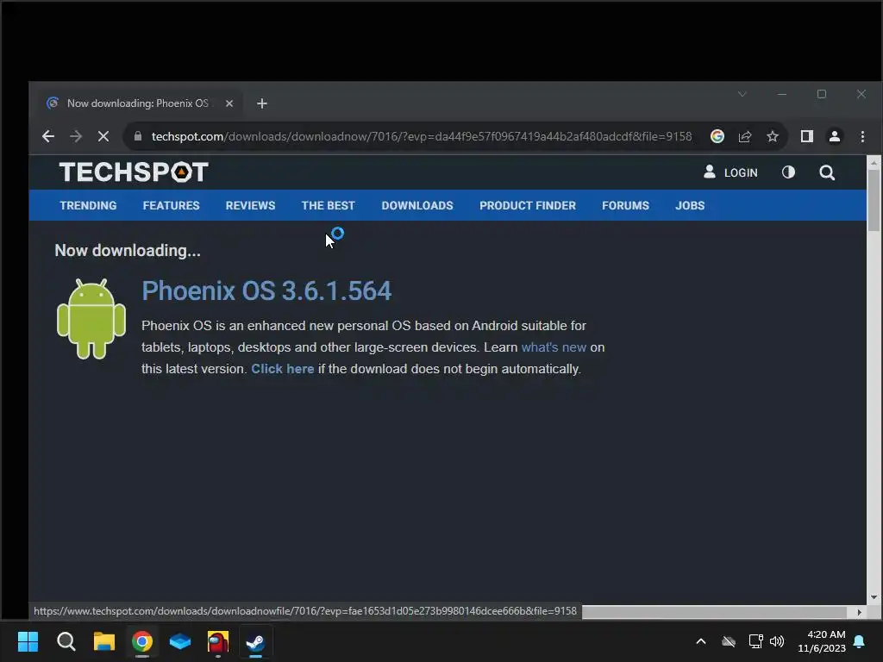Open network status in system tray

[755, 641]
